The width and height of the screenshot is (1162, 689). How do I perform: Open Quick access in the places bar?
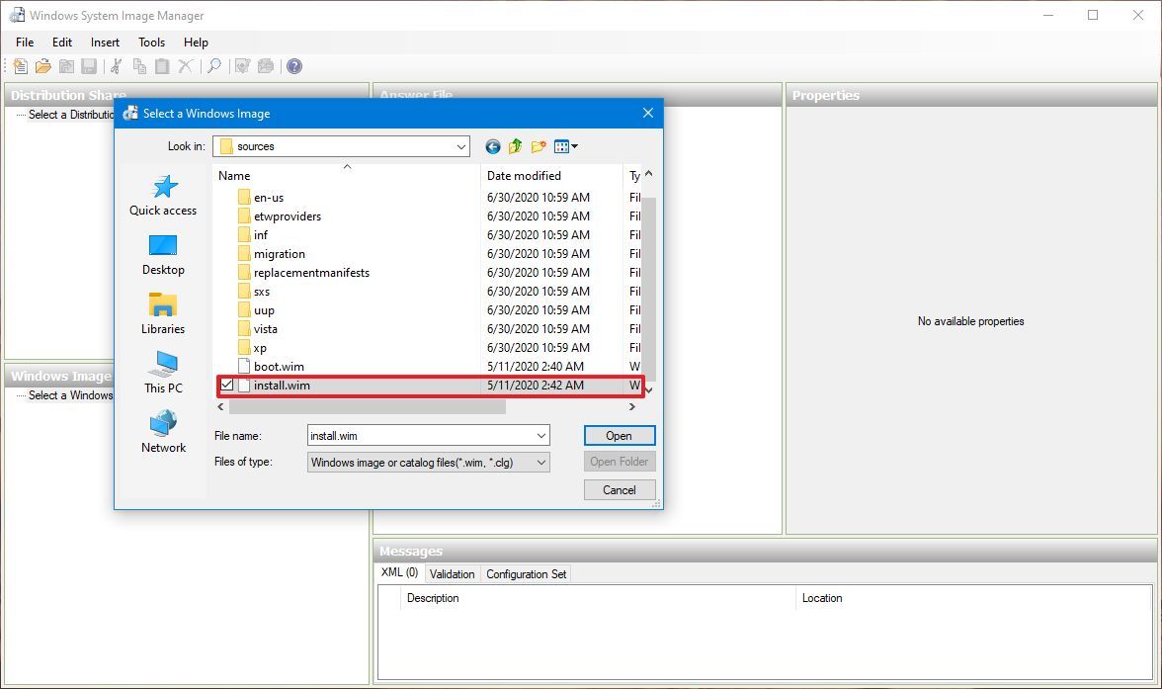click(163, 195)
